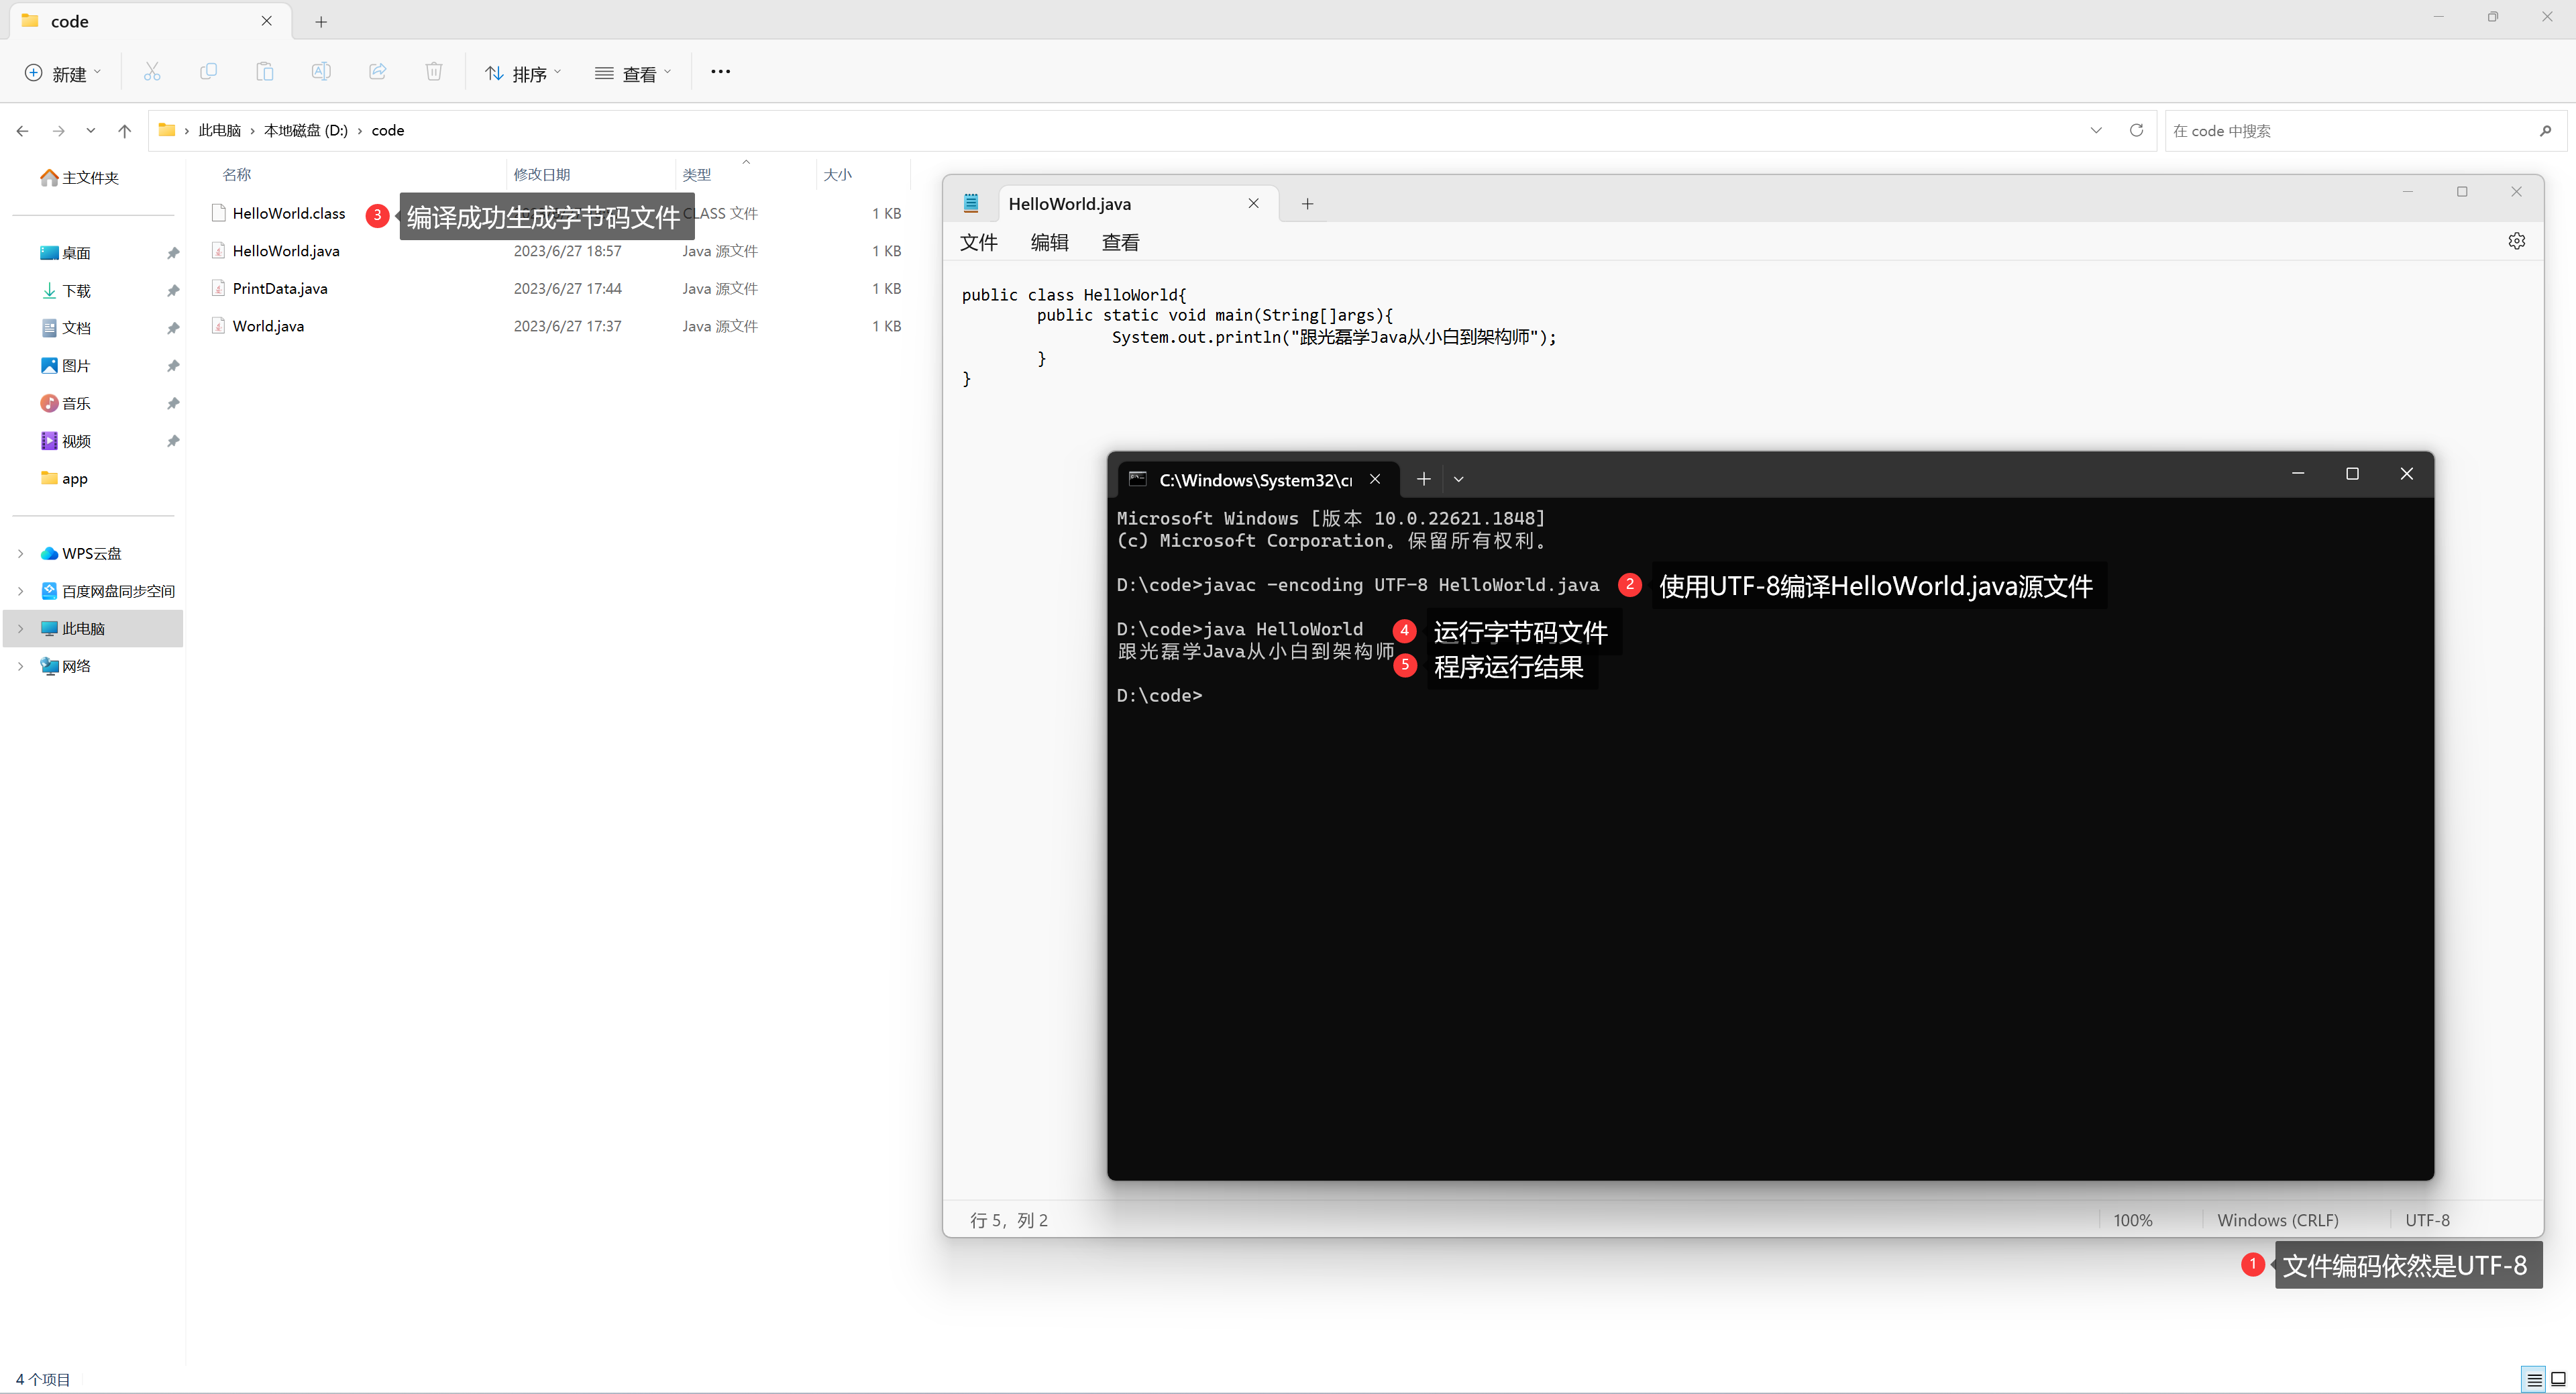2576x1394 pixels.
Task: Add a new tab in File Explorer
Action: point(321,22)
